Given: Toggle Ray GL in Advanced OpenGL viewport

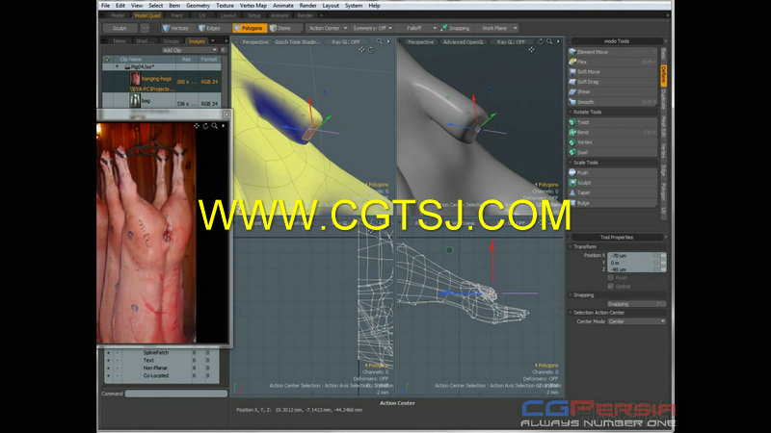Looking at the screenshot, I should [511, 42].
